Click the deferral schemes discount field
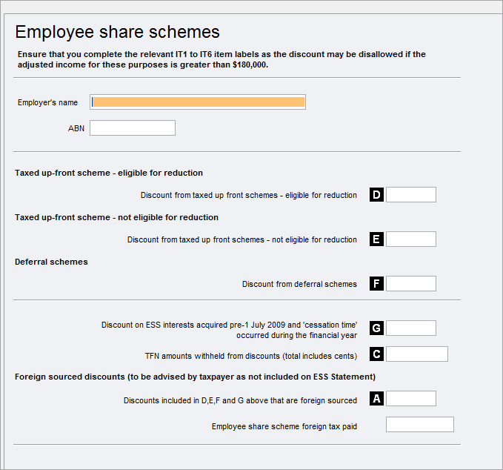Viewport: 503px width, 470px height. coord(411,284)
